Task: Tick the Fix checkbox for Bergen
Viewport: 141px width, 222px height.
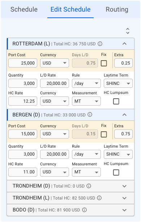Action: (104, 134)
